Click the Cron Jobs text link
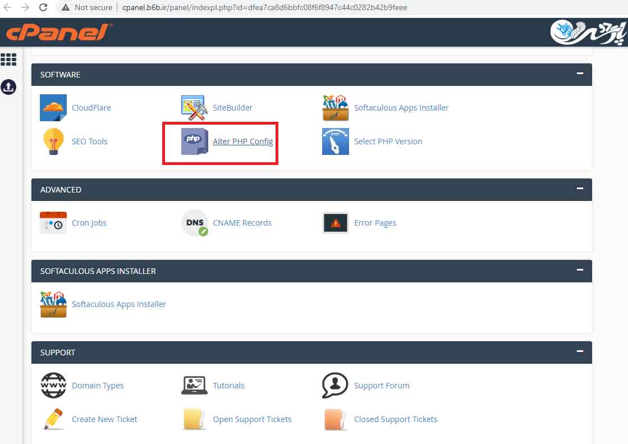This screenshot has height=444, width=628. [89, 223]
